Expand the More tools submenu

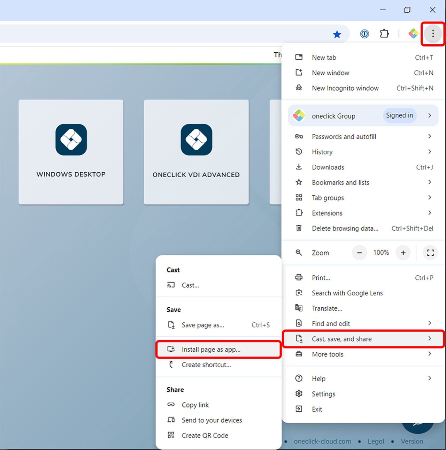tap(327, 354)
